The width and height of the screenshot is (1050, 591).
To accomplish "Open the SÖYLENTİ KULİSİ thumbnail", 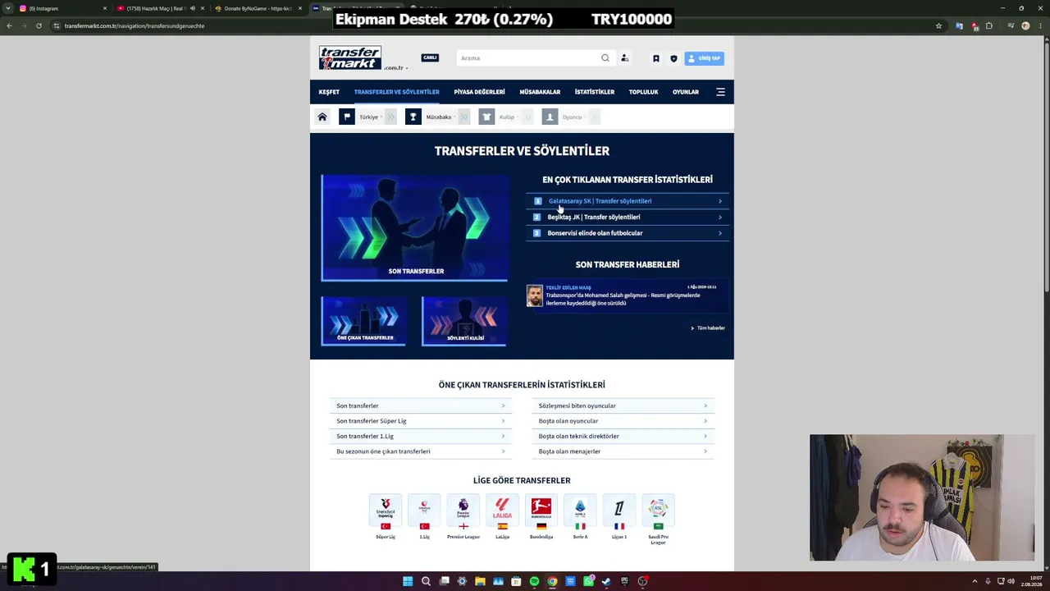I will 464,321.
